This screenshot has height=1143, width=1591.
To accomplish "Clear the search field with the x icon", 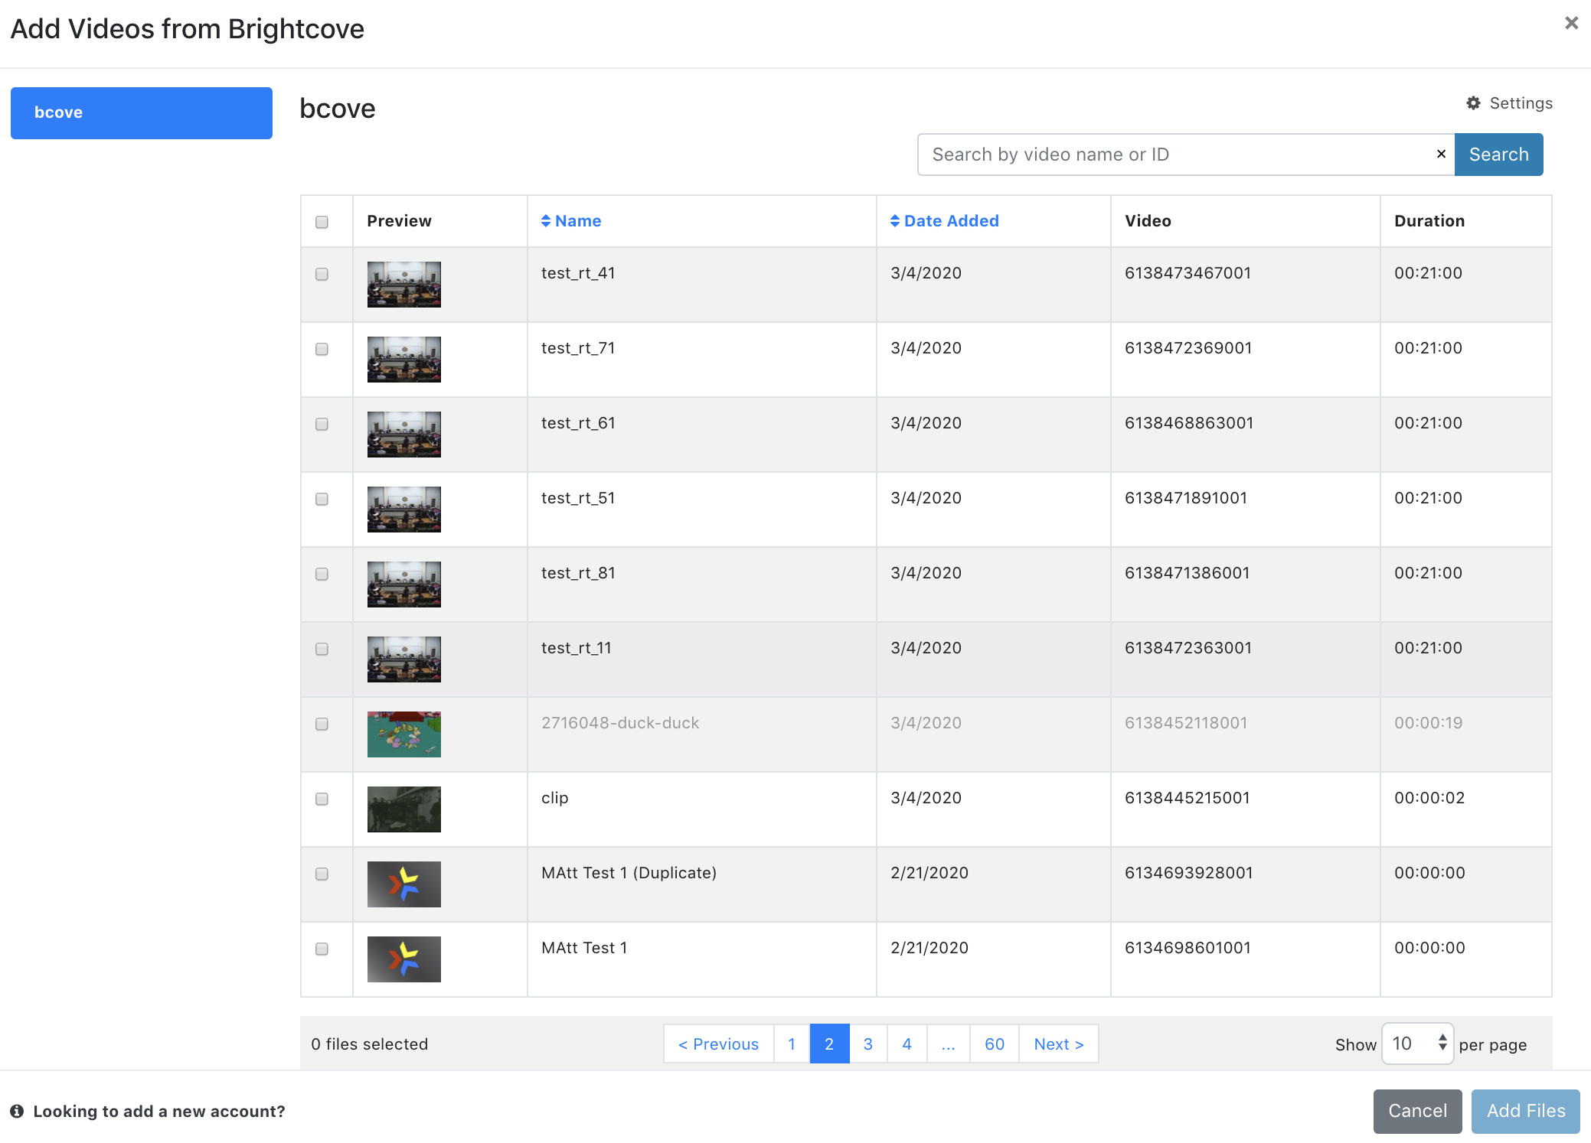I will coord(1441,154).
